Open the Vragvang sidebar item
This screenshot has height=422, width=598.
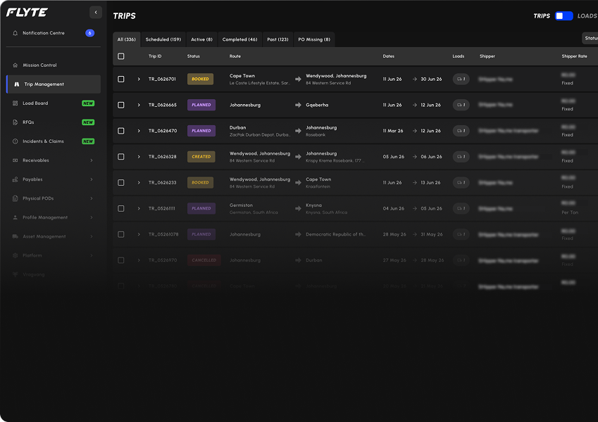point(54,274)
